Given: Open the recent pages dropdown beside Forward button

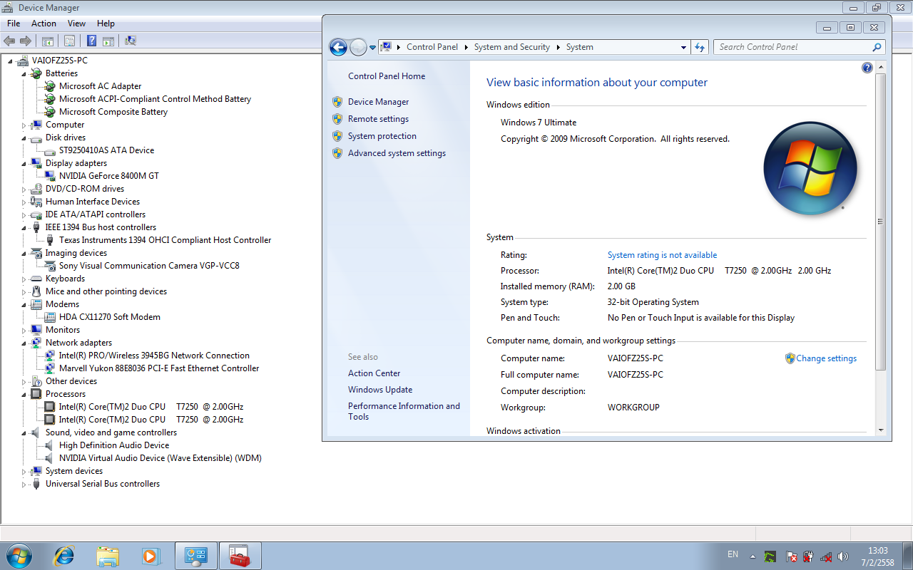Looking at the screenshot, I should [372, 47].
